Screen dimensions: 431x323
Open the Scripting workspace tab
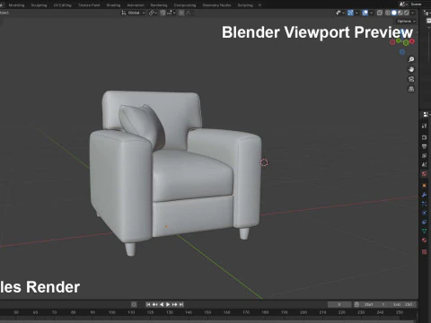245,5
